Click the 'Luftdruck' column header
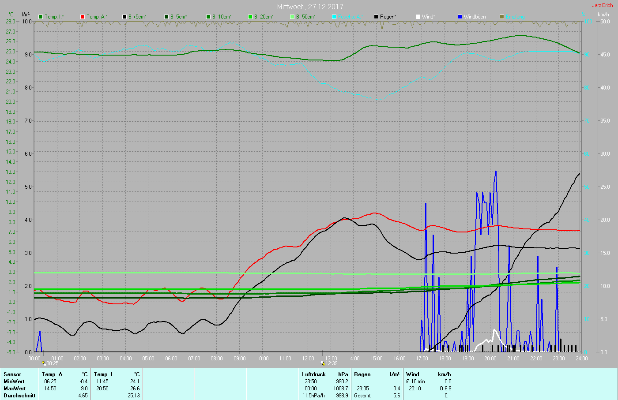Image resolution: width=618 pixels, height=400 pixels. (314, 374)
